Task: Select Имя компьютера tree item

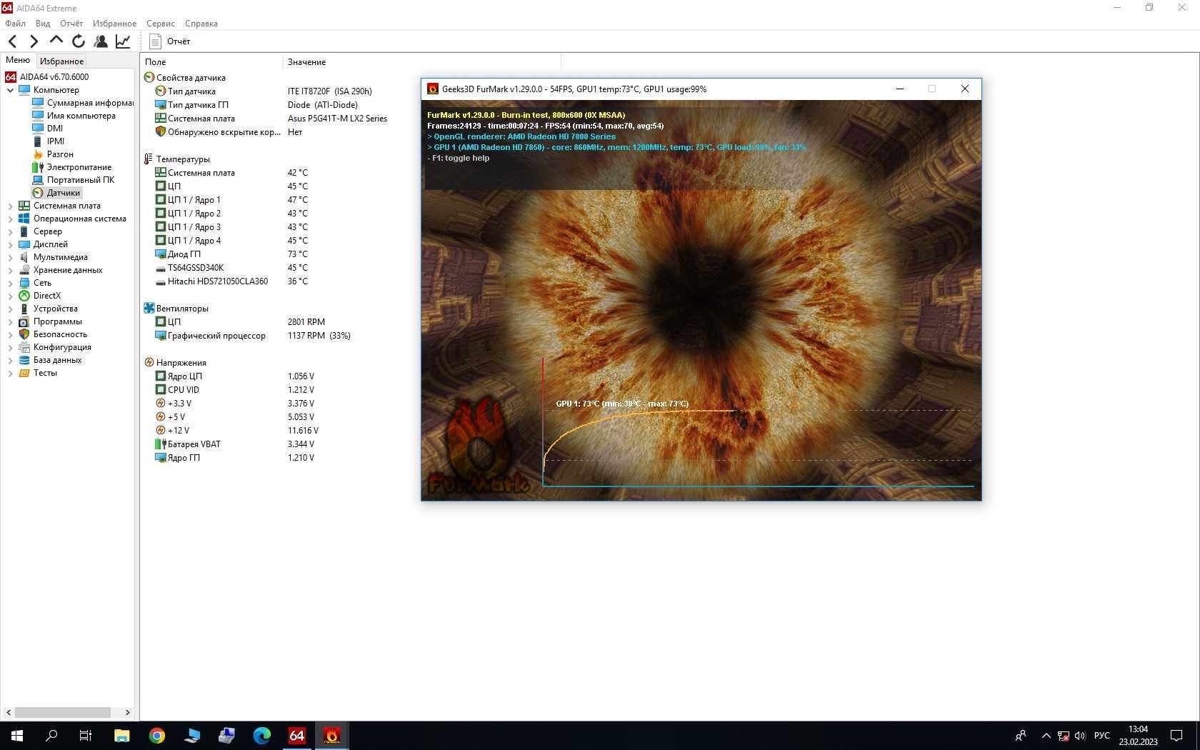Action: click(81, 116)
